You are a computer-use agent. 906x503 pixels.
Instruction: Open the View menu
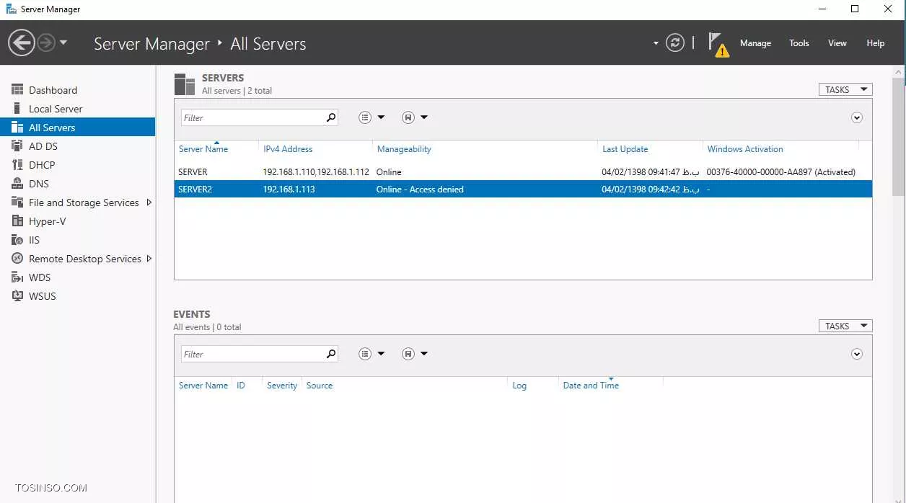[837, 43]
